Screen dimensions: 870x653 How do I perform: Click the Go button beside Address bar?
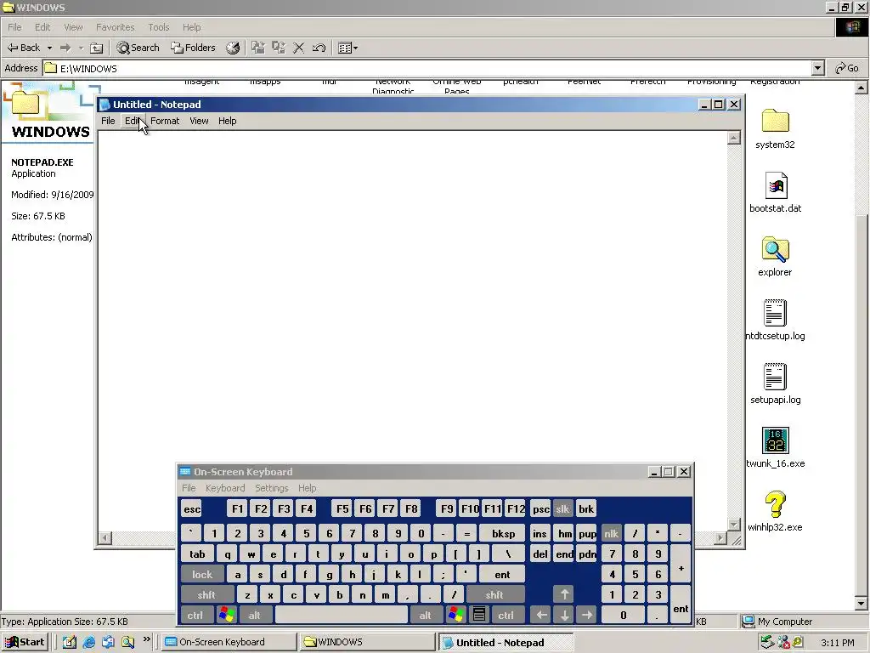coord(847,68)
